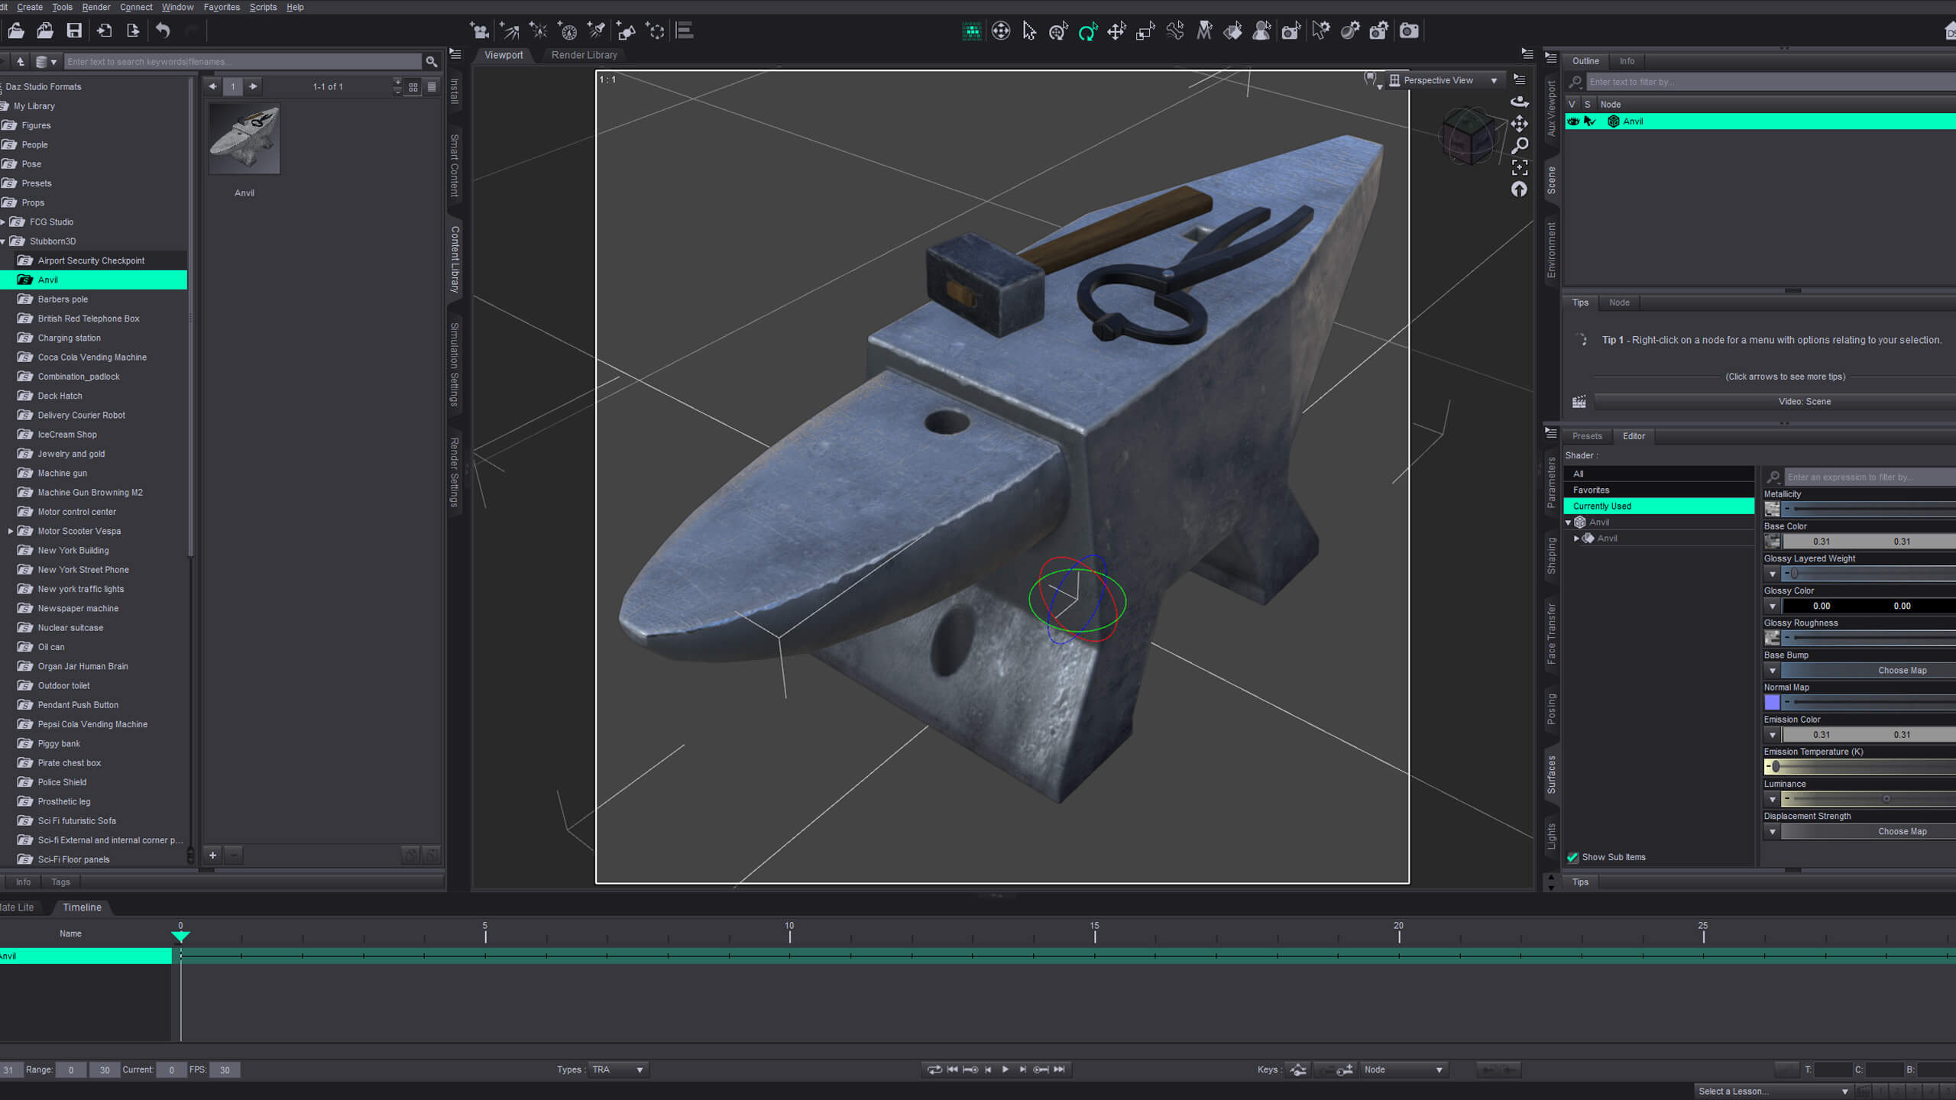Select the Surface Selection tool

(x=1233, y=31)
